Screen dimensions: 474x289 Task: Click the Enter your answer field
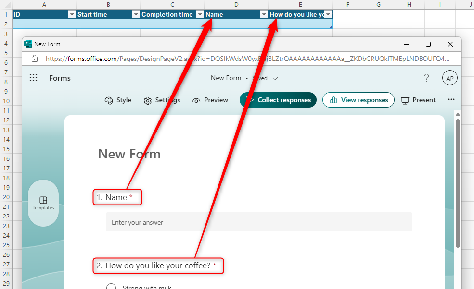(258, 221)
